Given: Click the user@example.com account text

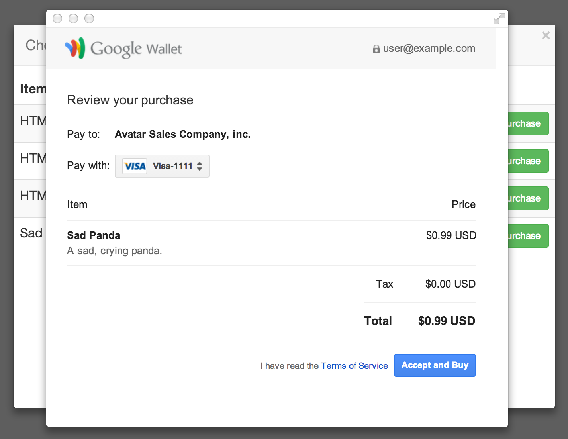Looking at the screenshot, I should [x=429, y=48].
